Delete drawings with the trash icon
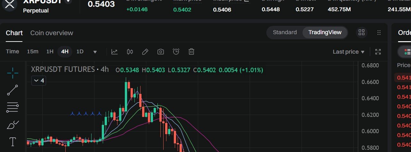Screen dimensions: 411x152 point(191,52)
